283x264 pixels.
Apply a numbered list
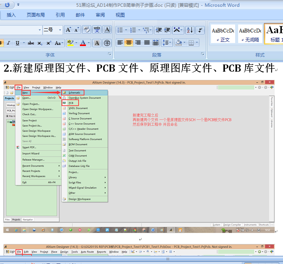[x=133, y=30]
